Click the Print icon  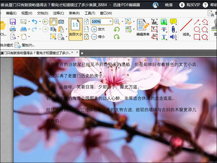pyautogui.click(x=13, y=29)
